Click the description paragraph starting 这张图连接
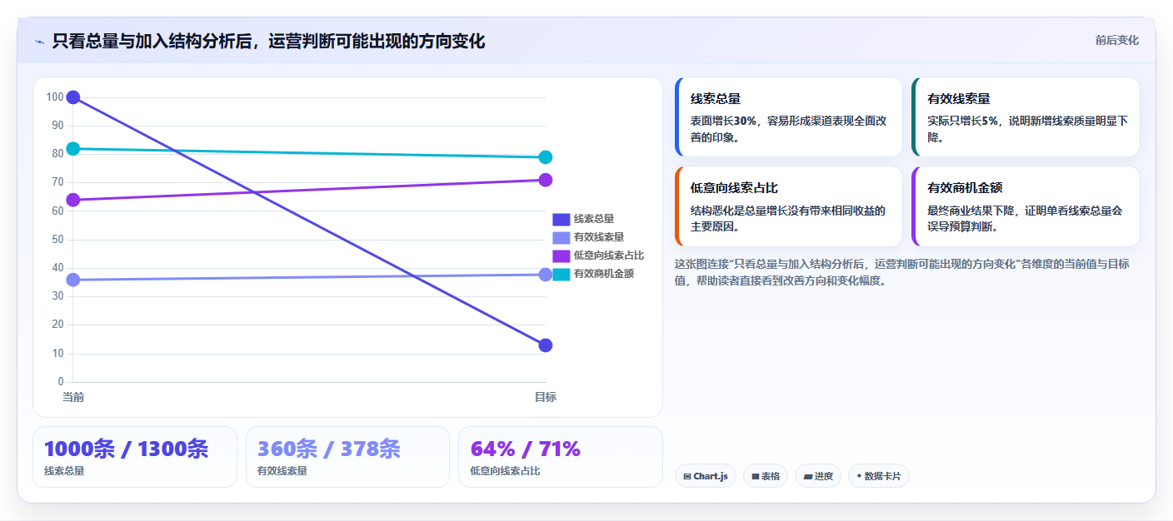1173x521 pixels. (902, 272)
